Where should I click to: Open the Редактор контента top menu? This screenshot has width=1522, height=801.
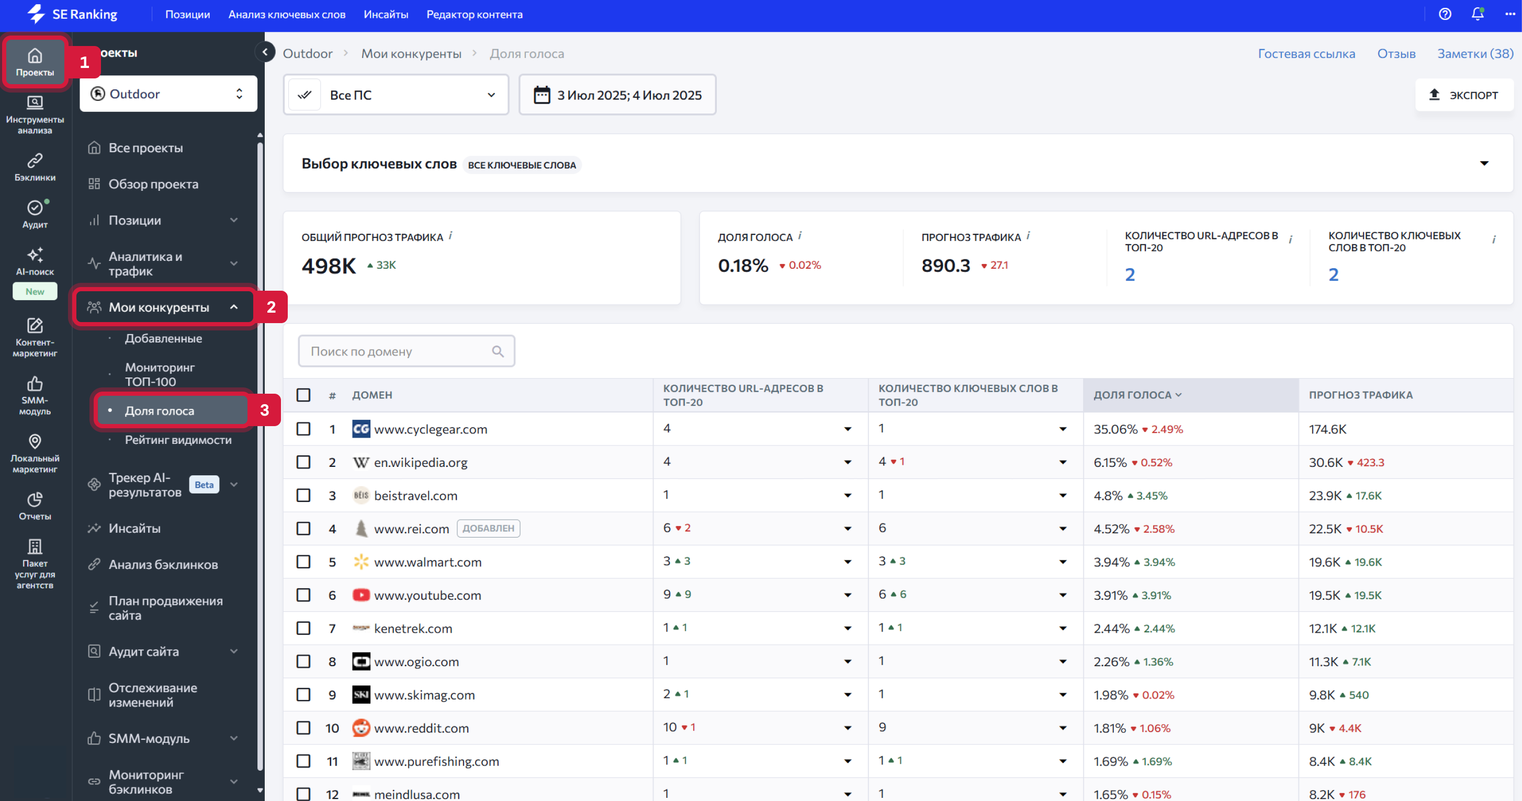coord(475,14)
